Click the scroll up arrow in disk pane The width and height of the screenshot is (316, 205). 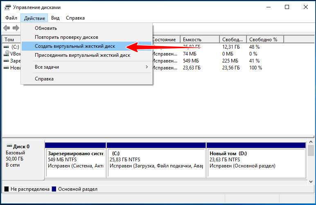click(311, 142)
